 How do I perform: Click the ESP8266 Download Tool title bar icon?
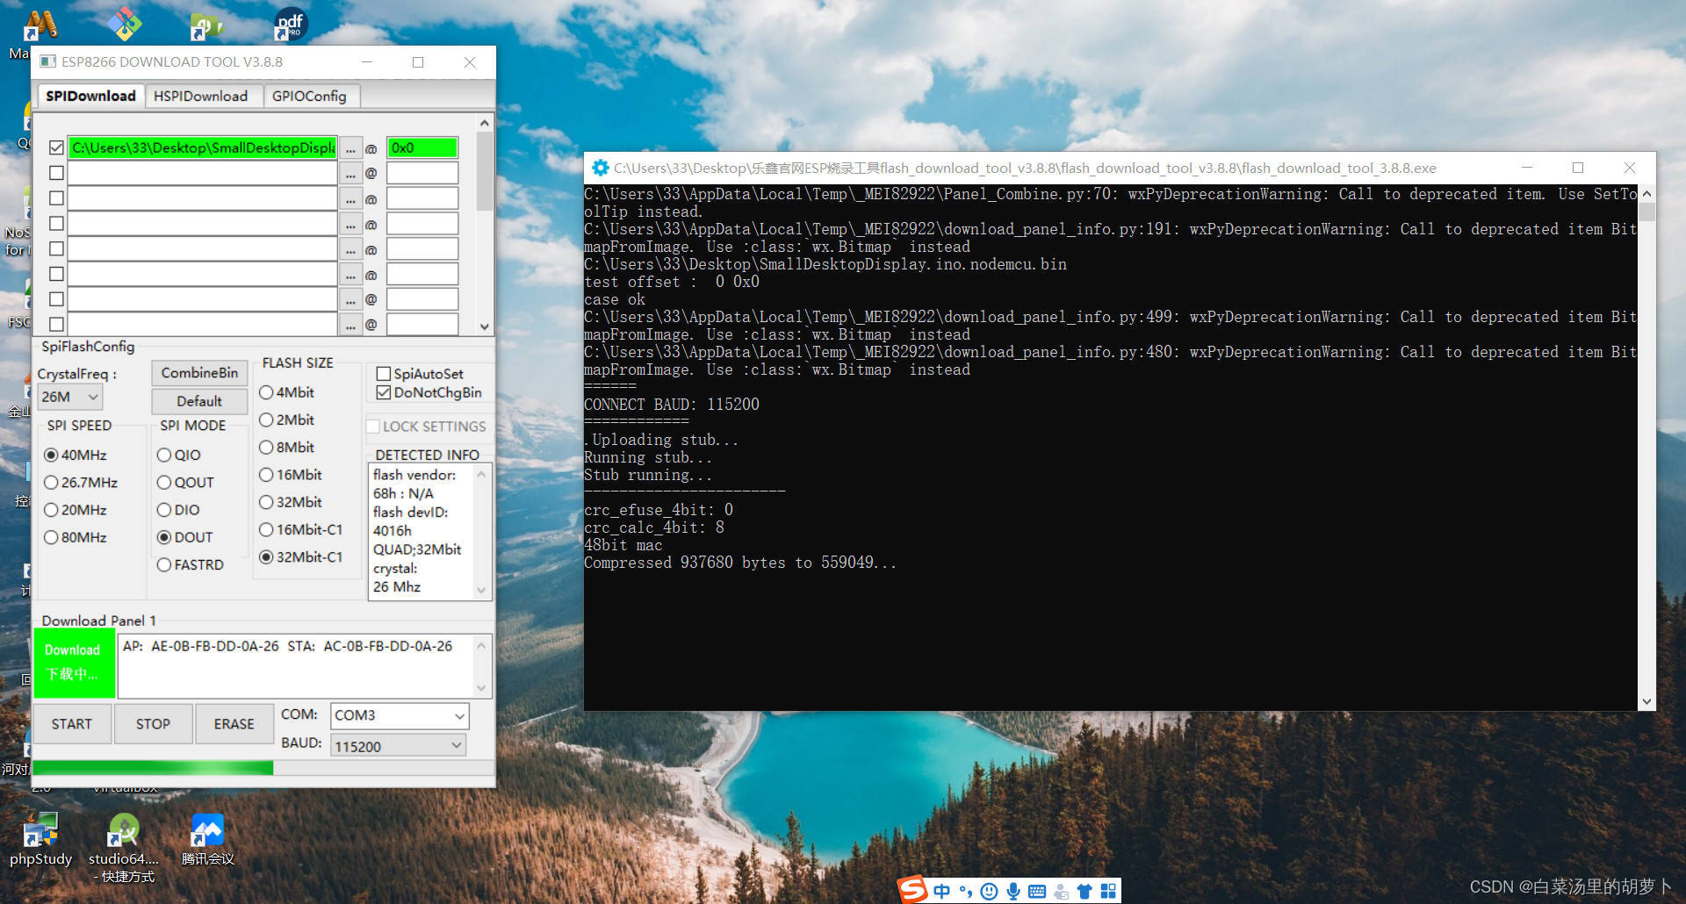(48, 62)
